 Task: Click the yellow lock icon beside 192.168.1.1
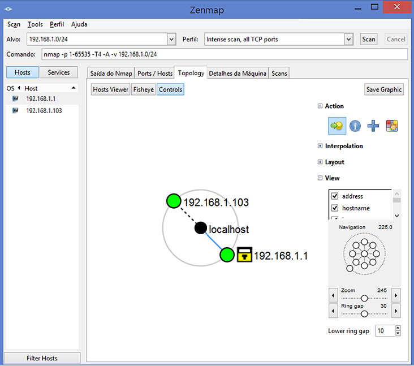[244, 255]
